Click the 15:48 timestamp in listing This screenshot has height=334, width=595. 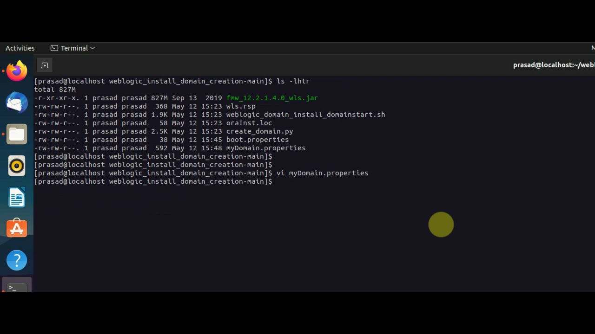click(x=212, y=148)
